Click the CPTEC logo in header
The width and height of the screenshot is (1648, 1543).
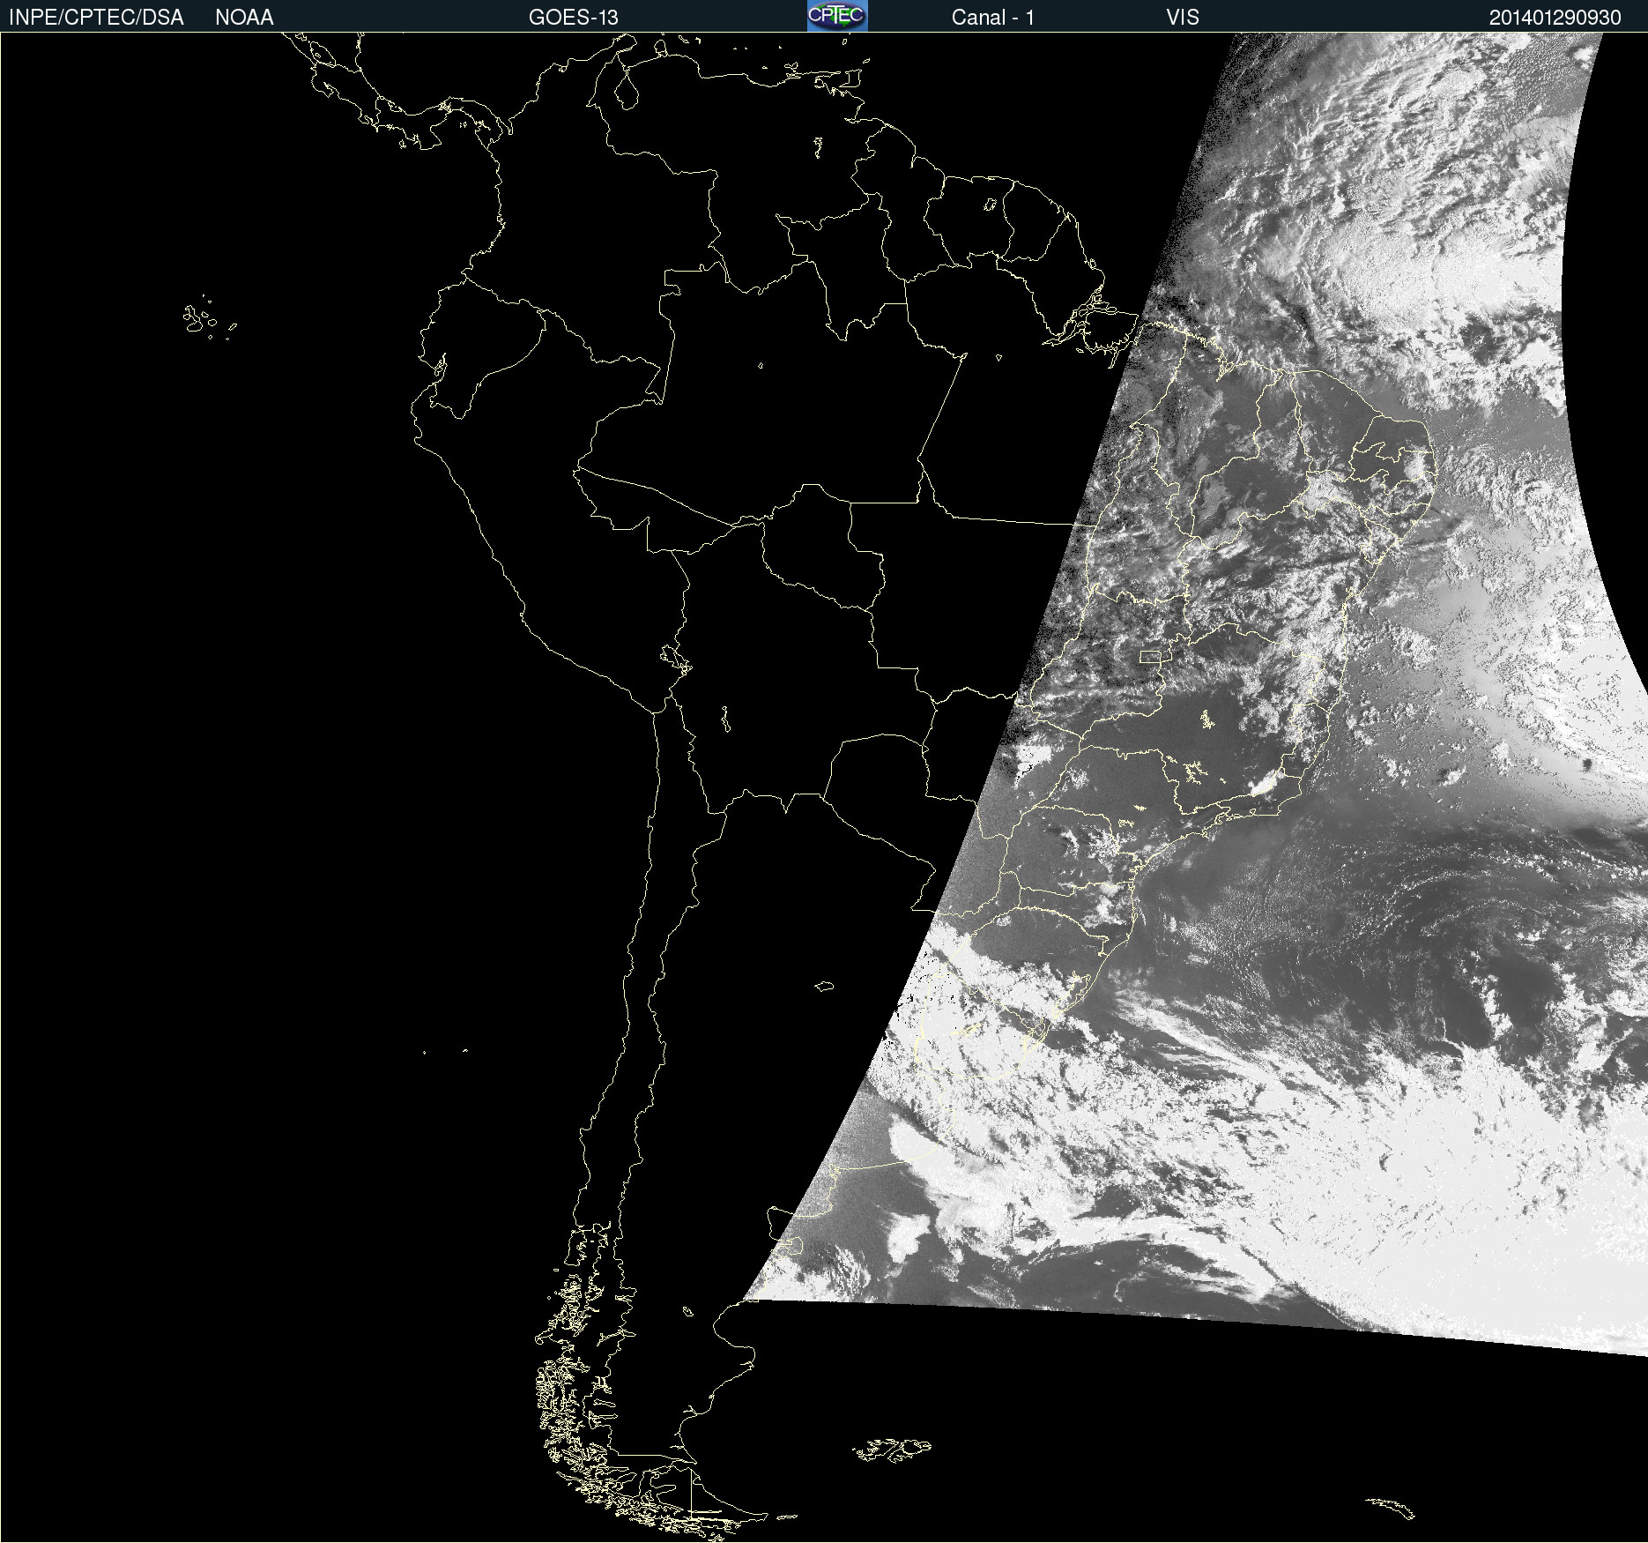click(837, 16)
